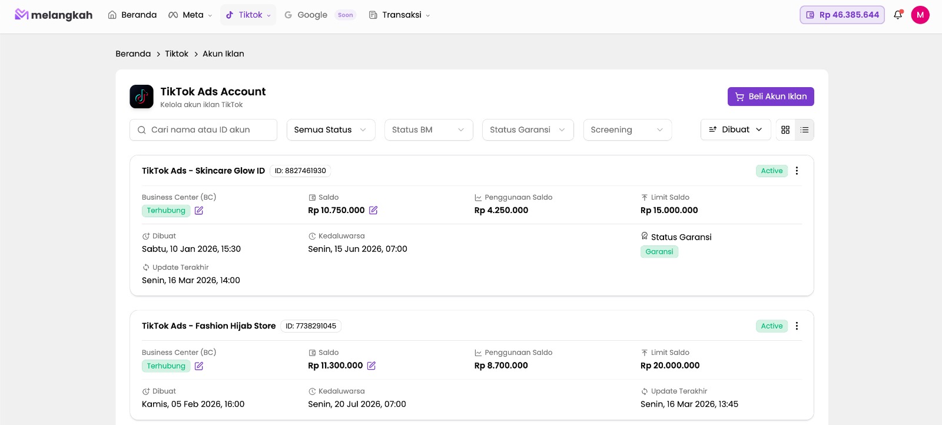Click the Tiktok breadcrumb link

177,54
